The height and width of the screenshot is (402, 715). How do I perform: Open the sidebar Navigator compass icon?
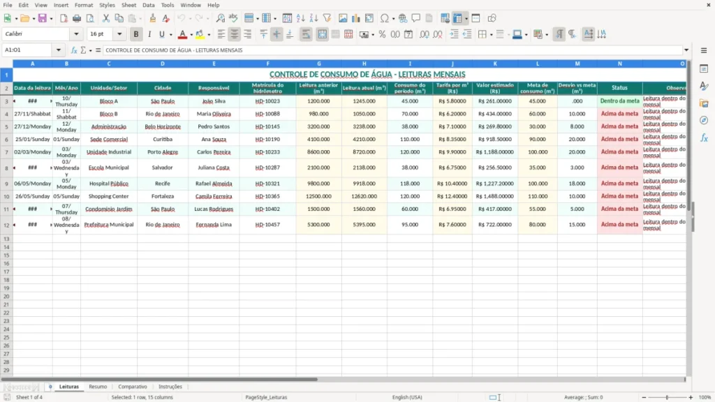coord(704,120)
